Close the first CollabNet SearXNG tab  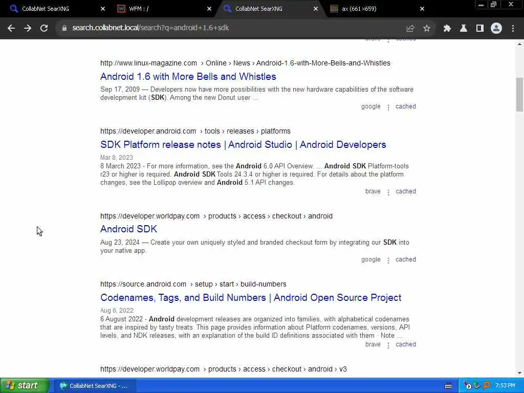[103, 9]
